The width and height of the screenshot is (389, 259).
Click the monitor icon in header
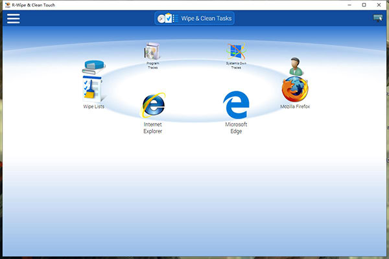tap(378, 18)
